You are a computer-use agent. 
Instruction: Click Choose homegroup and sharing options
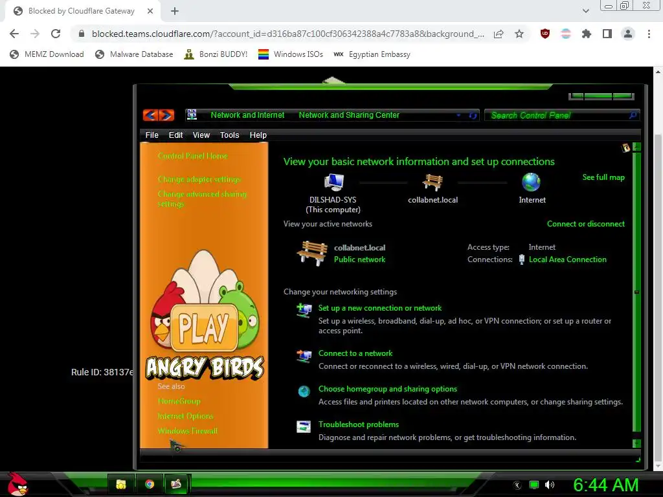tap(388, 388)
